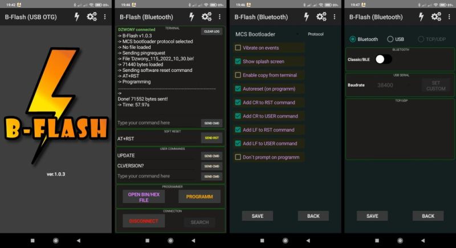The width and height of the screenshot is (456, 248).
Task: Click the SEARCH button
Action: point(199,222)
